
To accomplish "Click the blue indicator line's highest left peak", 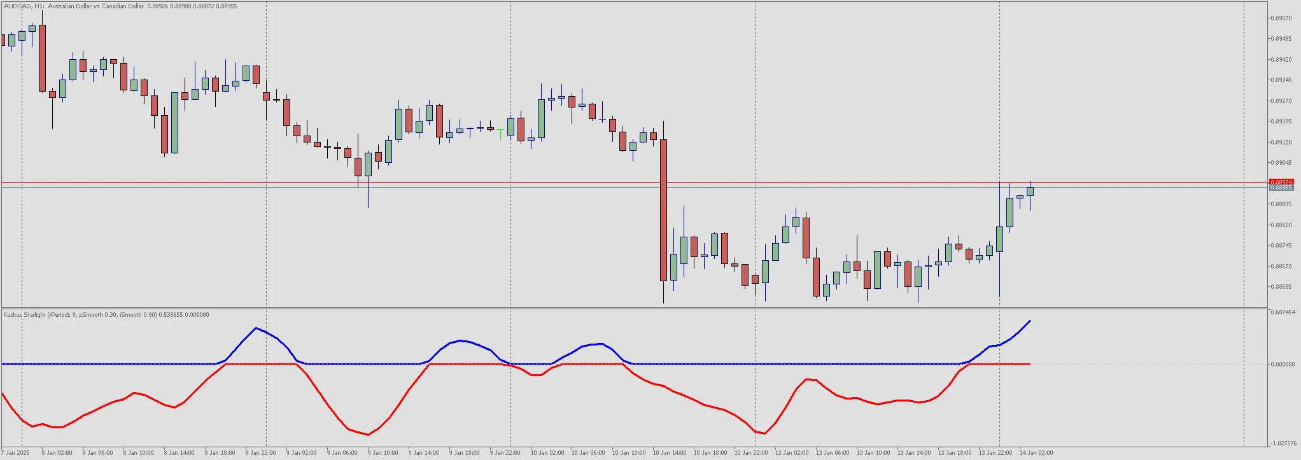I will [x=256, y=328].
